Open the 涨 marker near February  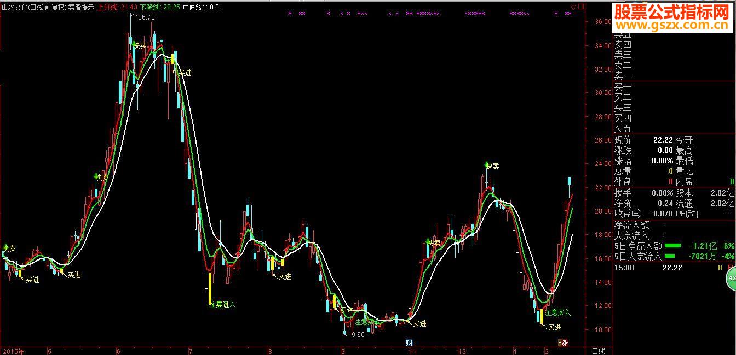click(563, 342)
